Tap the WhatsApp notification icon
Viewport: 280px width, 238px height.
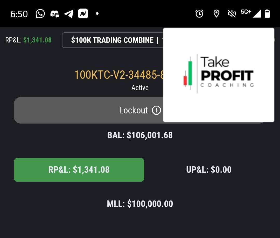point(40,14)
